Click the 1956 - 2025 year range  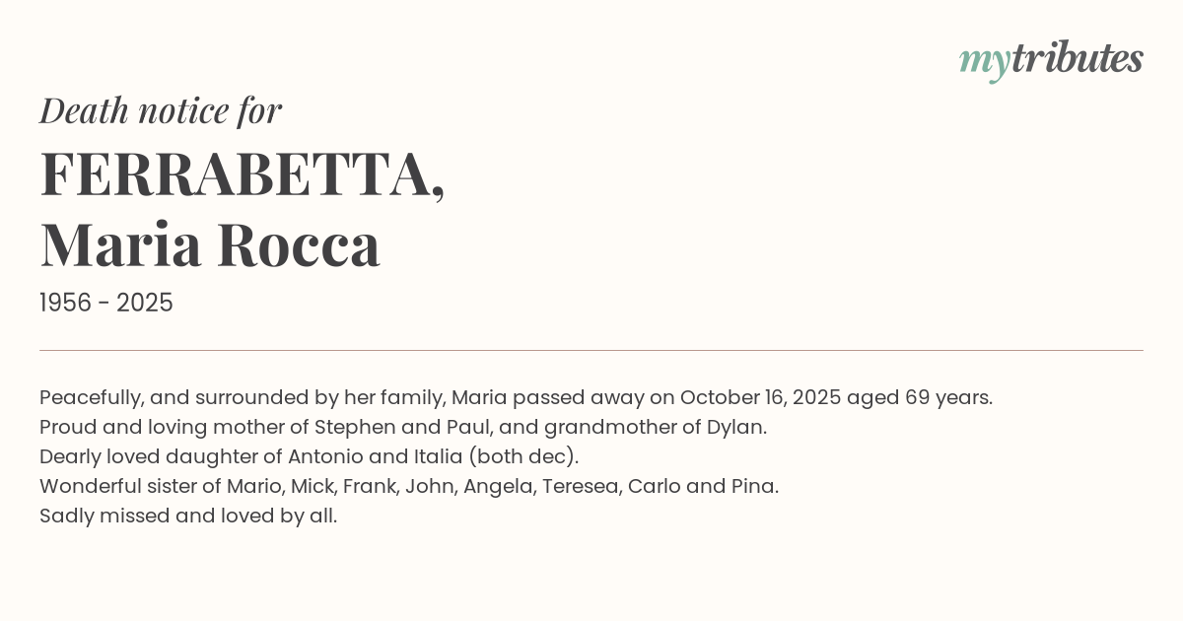(x=106, y=303)
